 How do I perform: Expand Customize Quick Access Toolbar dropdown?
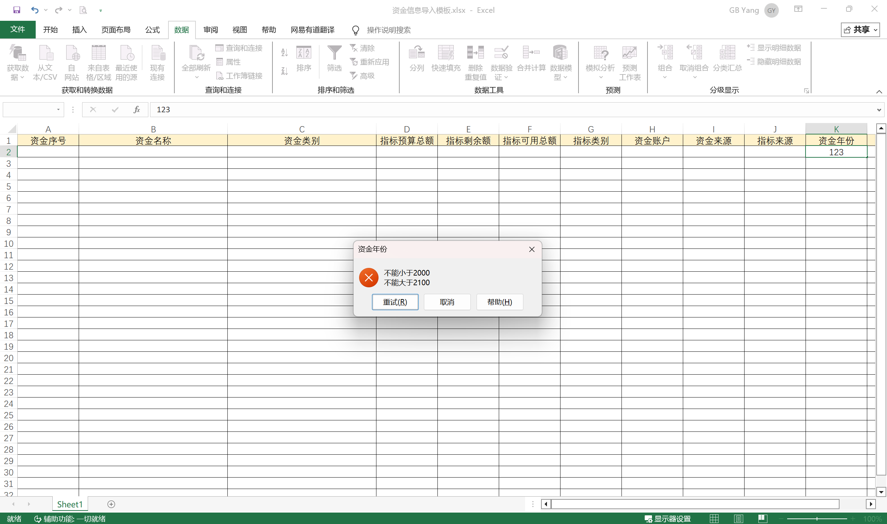tap(101, 10)
